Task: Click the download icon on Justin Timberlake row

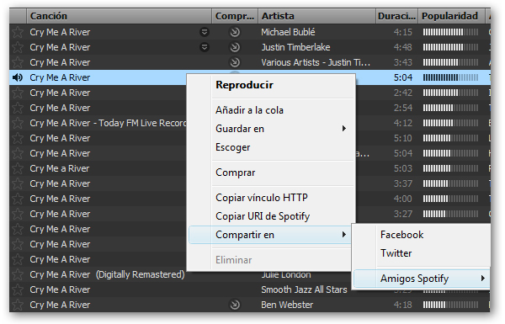Action: (x=235, y=47)
